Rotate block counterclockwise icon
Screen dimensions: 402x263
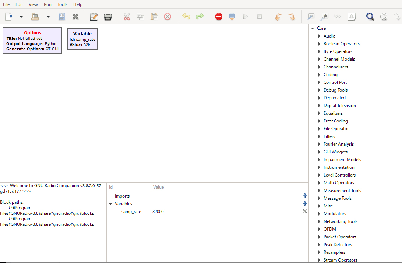pos(278,17)
